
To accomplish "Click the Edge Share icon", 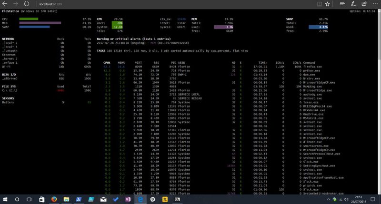I will pos(364,4).
